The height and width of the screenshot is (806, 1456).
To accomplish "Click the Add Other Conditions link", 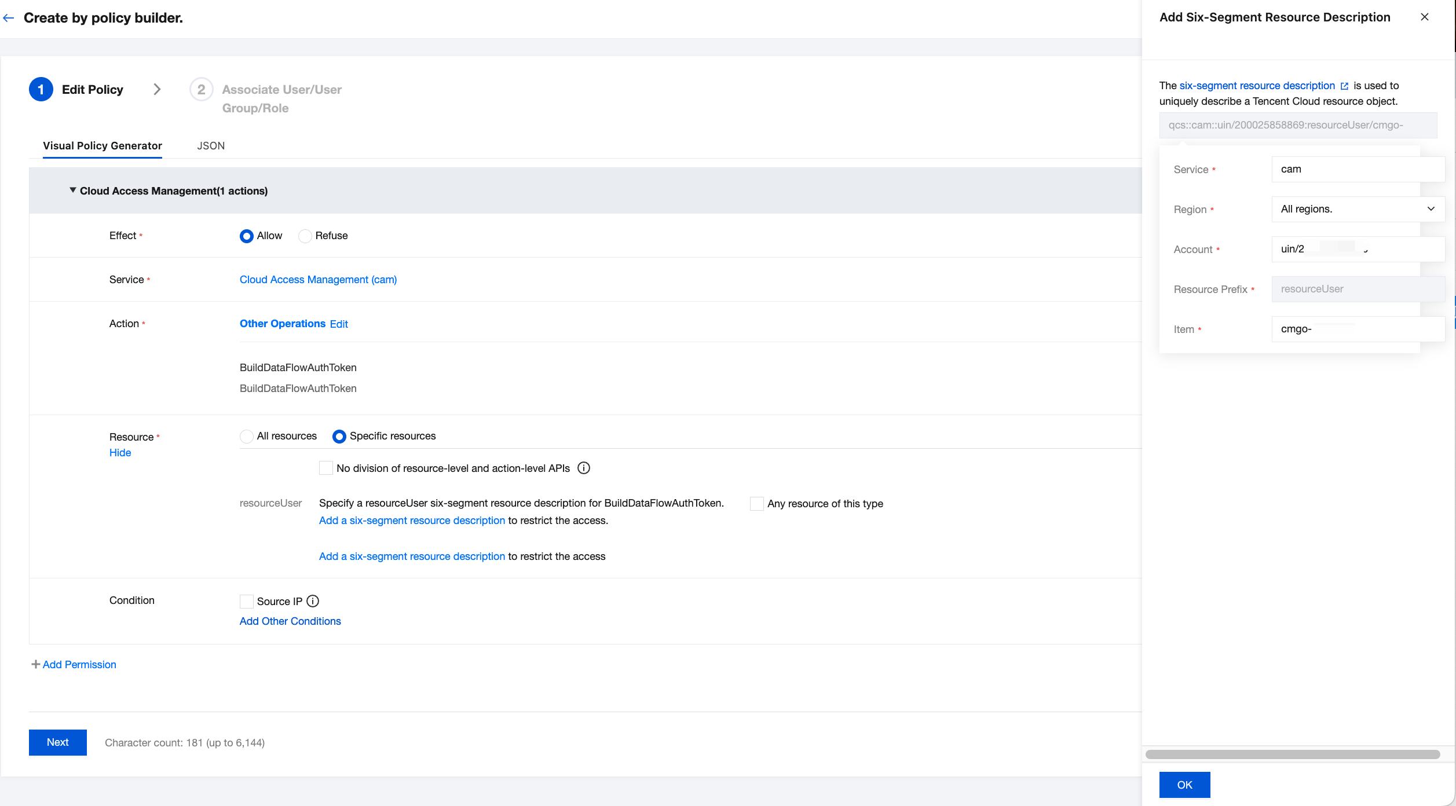I will click(290, 621).
